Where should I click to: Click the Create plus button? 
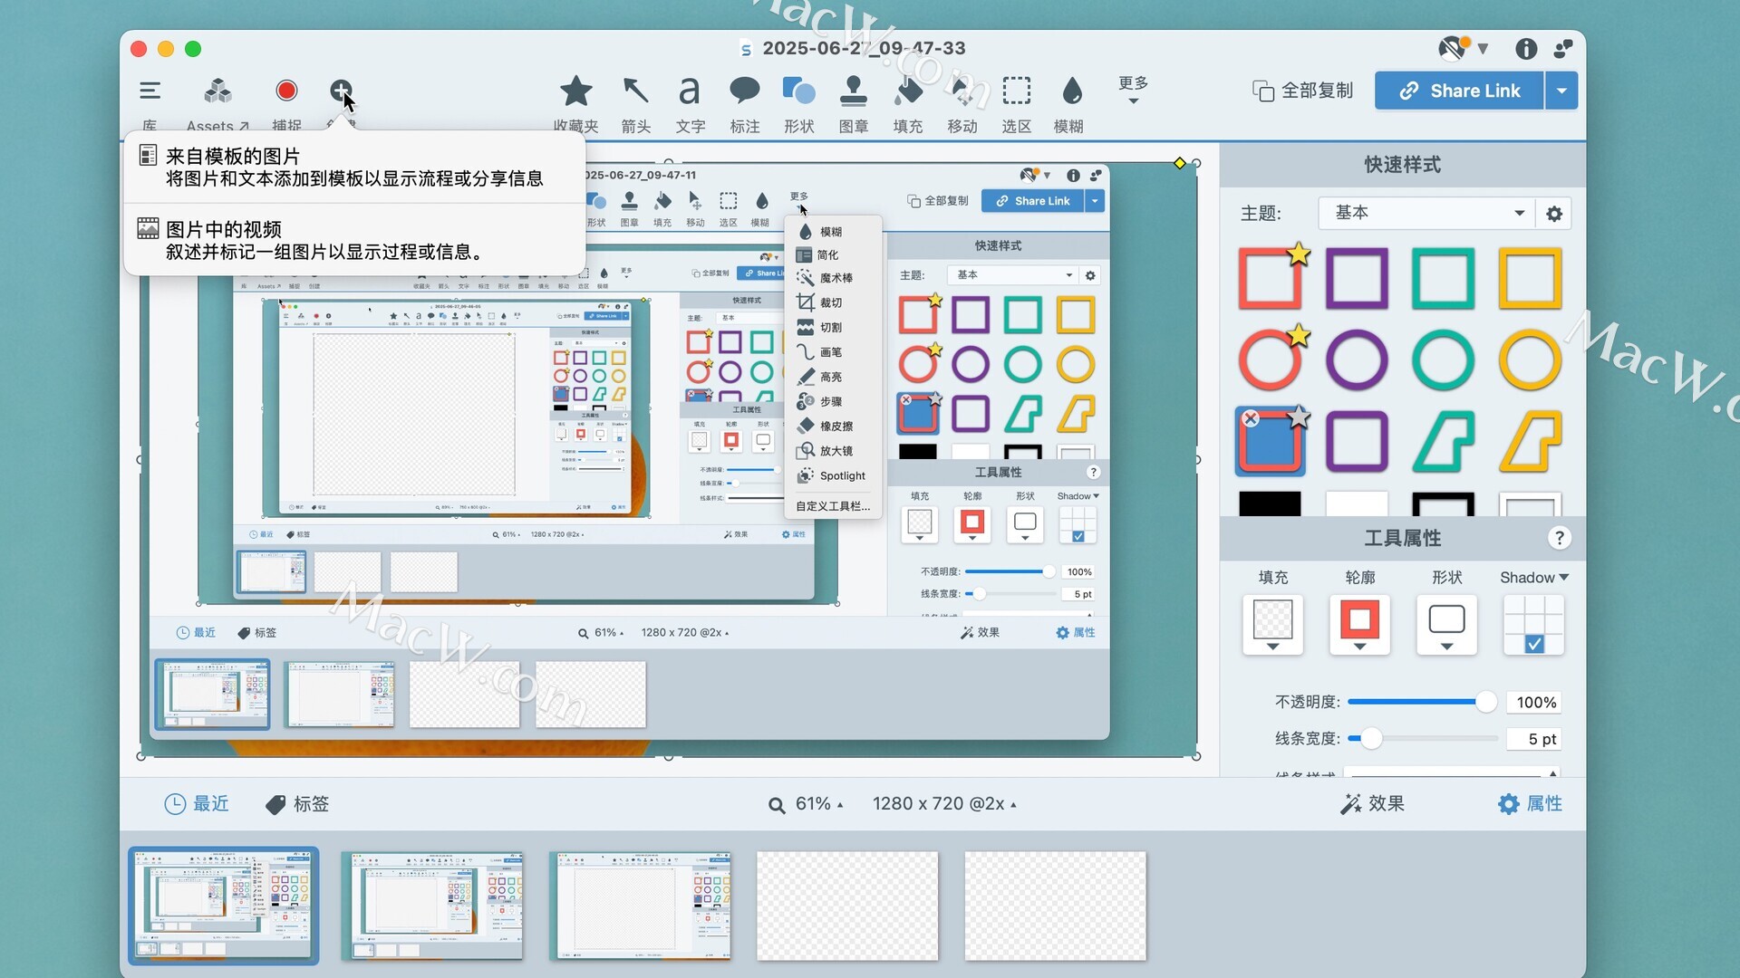341,91
